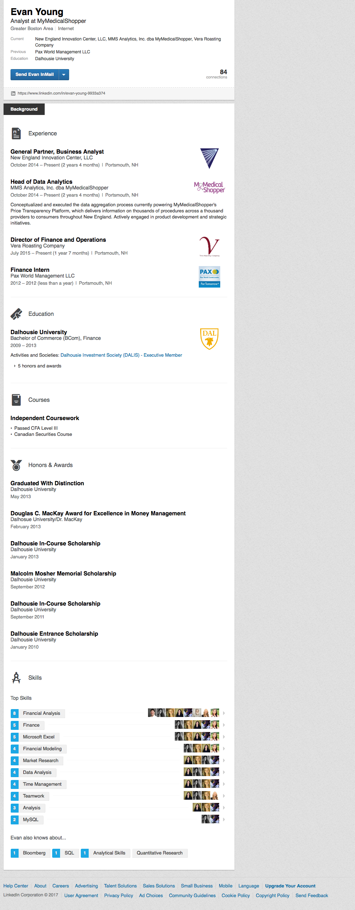Viewport: 355px width, 910px height.
Task: Click the Experience section document icon
Action: (16, 134)
